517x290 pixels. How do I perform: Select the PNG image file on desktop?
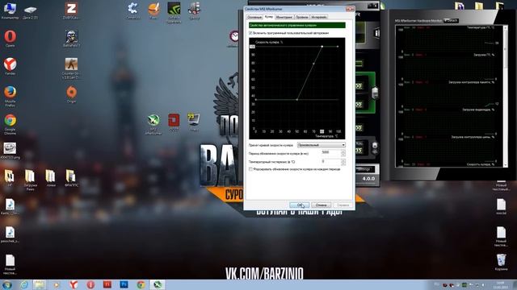click(x=10, y=151)
